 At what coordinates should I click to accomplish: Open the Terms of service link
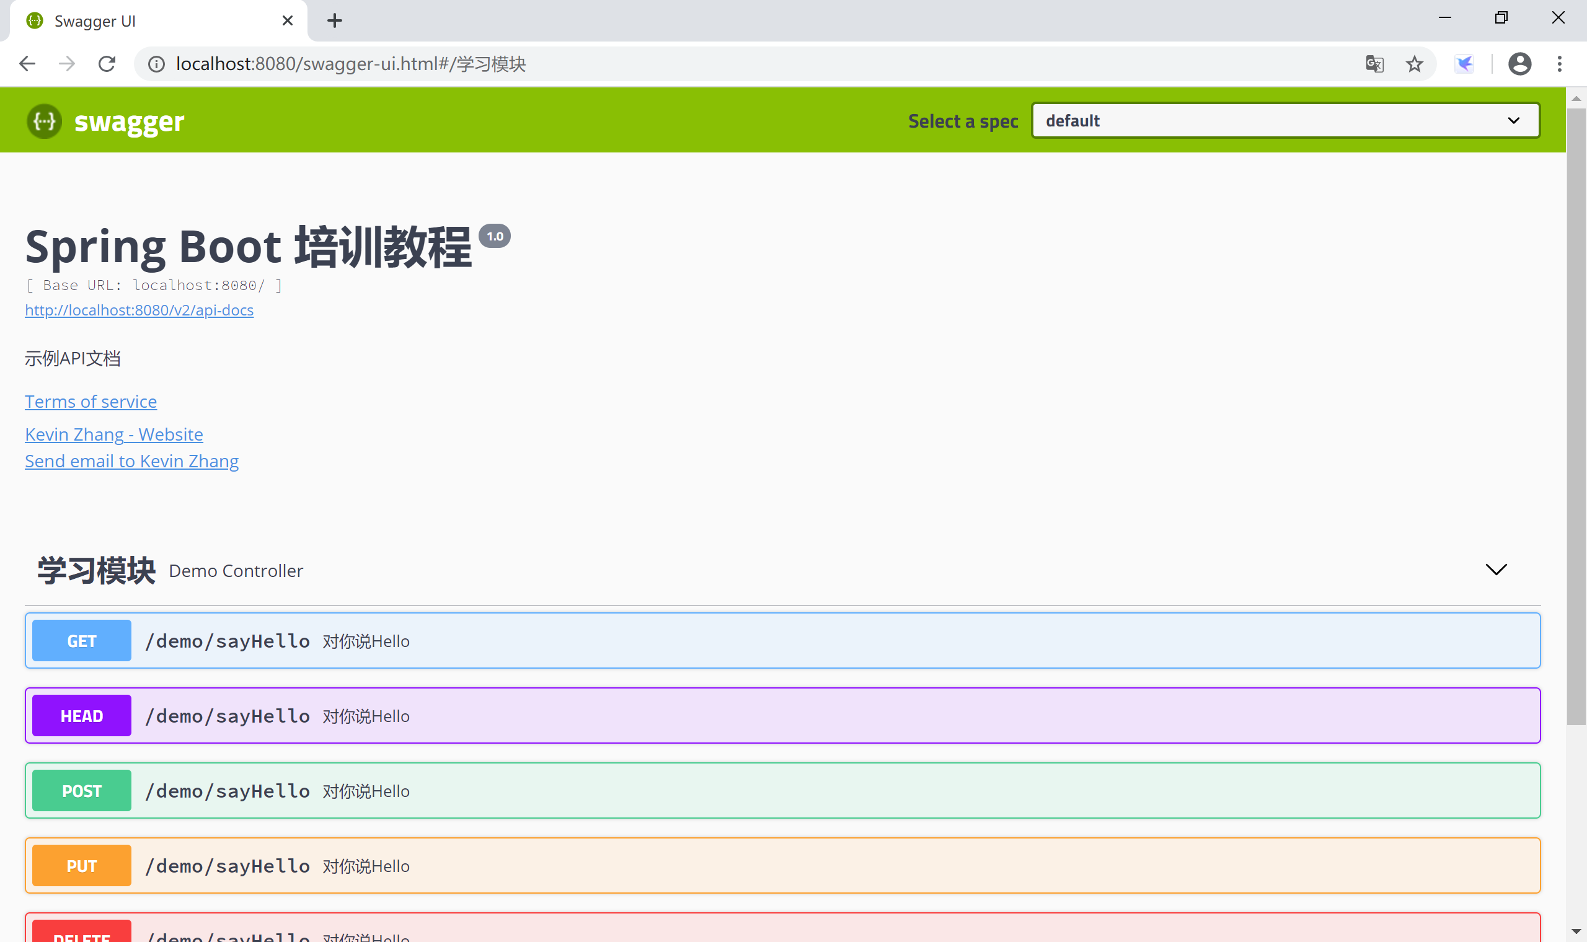pyautogui.click(x=91, y=402)
